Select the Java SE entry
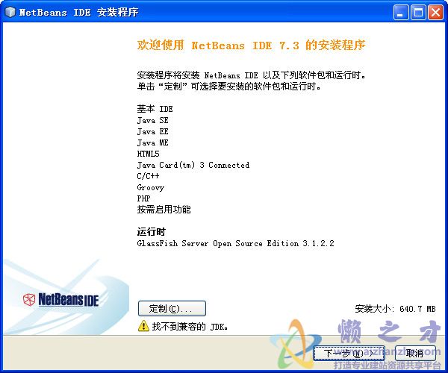Image resolution: width=448 pixels, height=373 pixels. click(x=152, y=120)
